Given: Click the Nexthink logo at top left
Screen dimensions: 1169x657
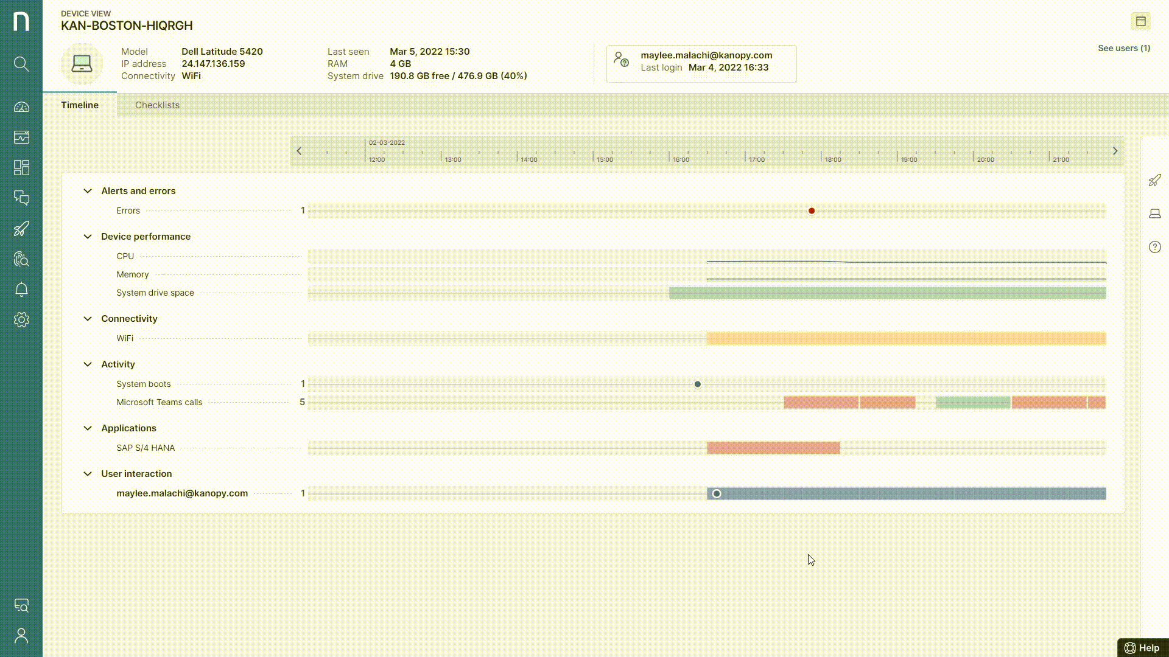Looking at the screenshot, I should [21, 21].
